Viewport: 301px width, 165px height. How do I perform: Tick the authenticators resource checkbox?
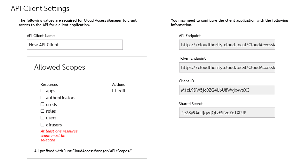pyautogui.click(x=42, y=98)
